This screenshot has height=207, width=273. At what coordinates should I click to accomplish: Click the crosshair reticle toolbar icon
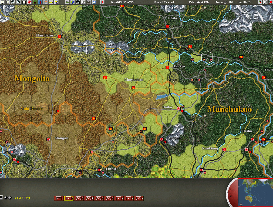(x=78, y=2)
